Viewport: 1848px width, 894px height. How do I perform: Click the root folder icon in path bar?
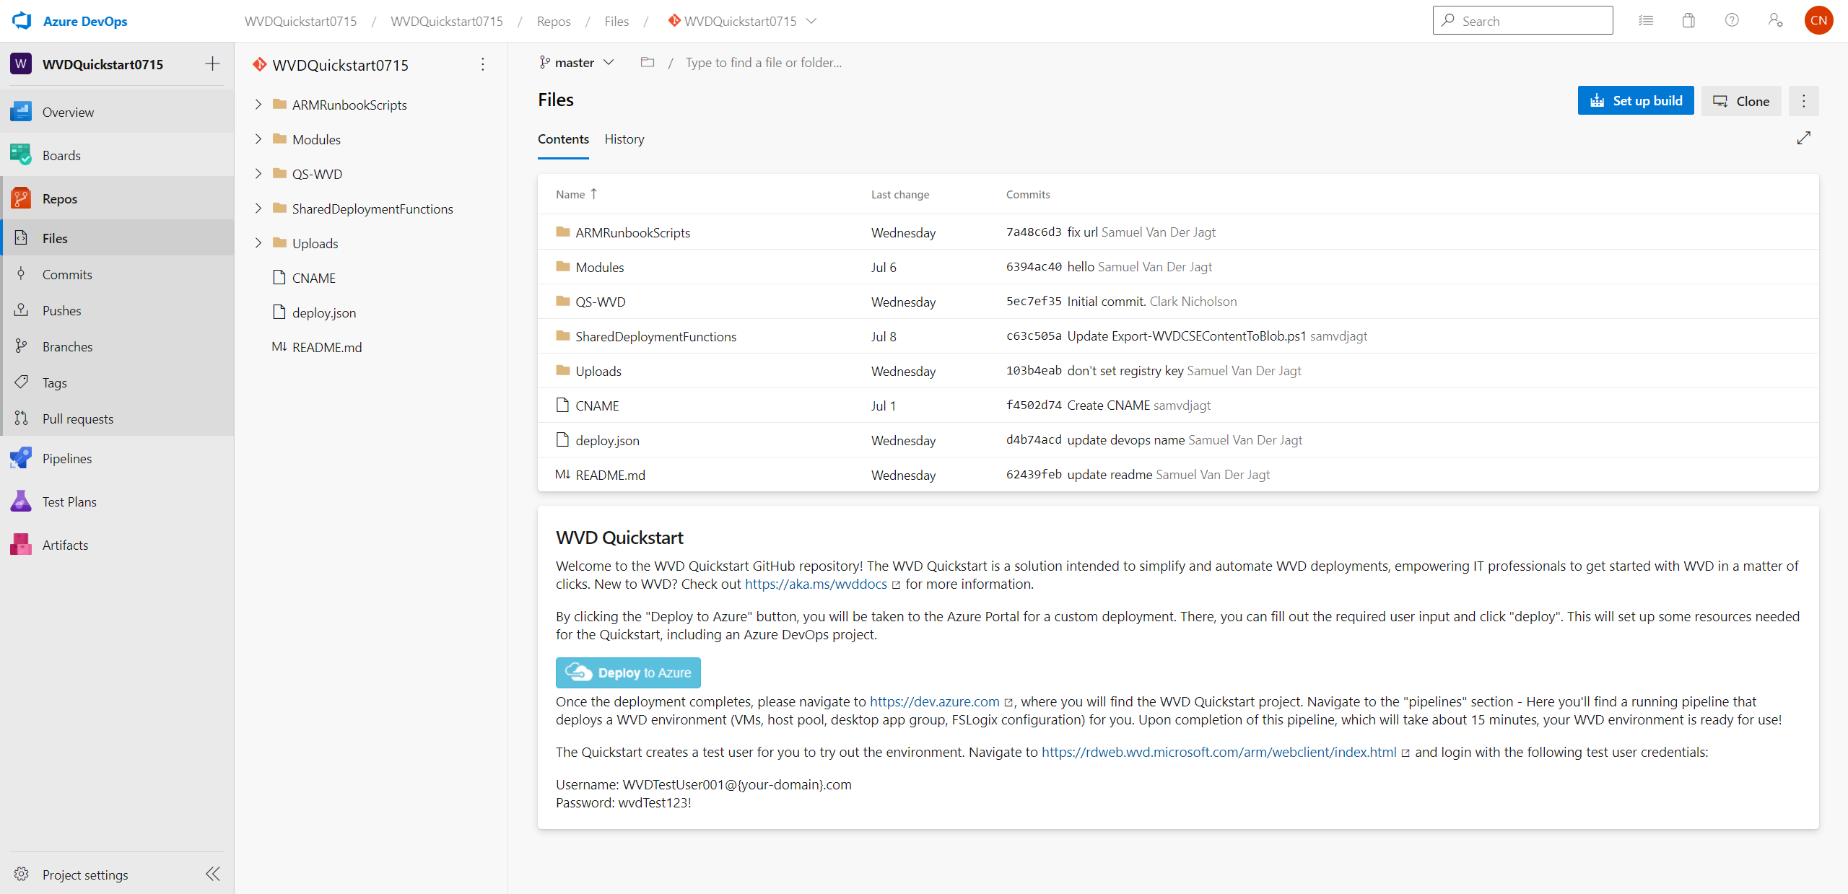click(648, 63)
